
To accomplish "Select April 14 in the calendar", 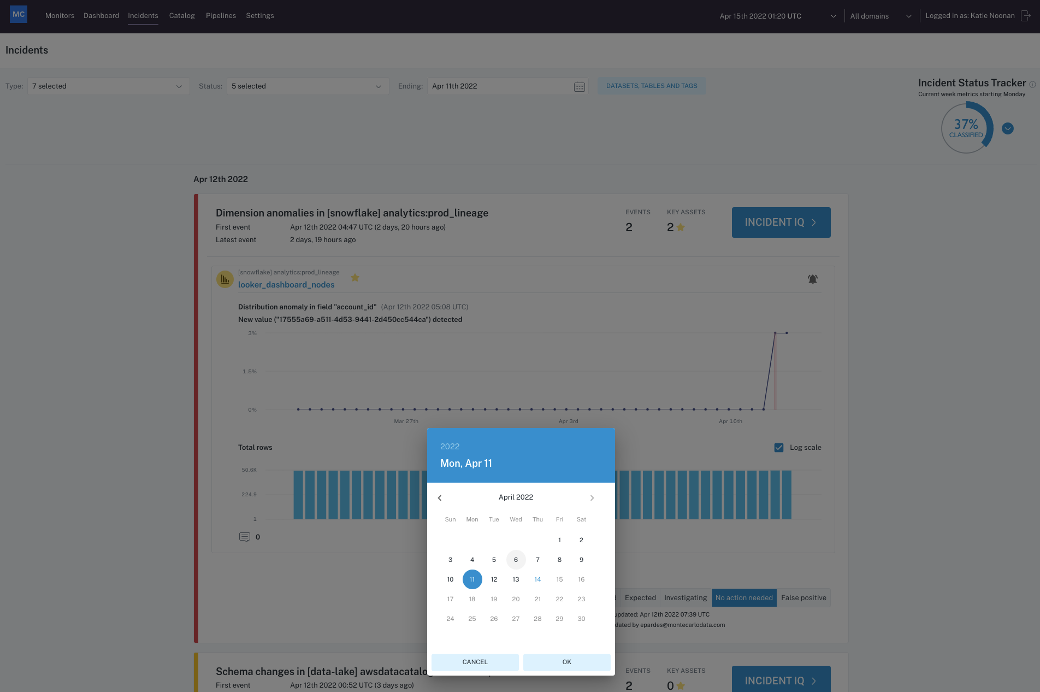I will (x=537, y=579).
